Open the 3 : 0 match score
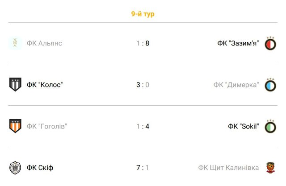 (143, 85)
